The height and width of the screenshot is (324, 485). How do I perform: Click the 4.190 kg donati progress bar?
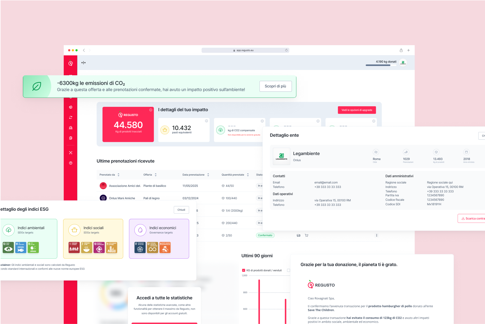click(381, 65)
